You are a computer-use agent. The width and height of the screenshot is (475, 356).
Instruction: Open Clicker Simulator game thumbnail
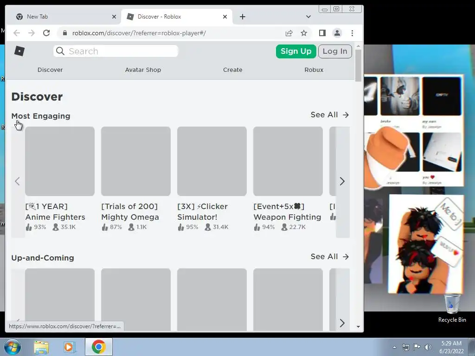[x=212, y=161]
